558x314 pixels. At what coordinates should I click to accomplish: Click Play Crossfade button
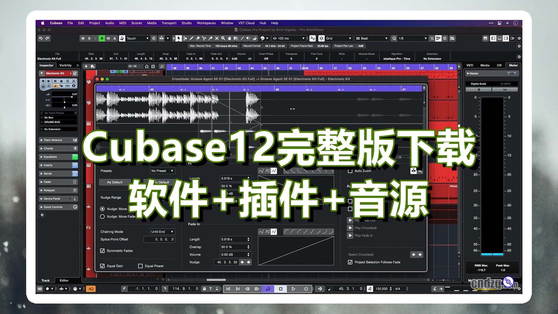[350, 228]
